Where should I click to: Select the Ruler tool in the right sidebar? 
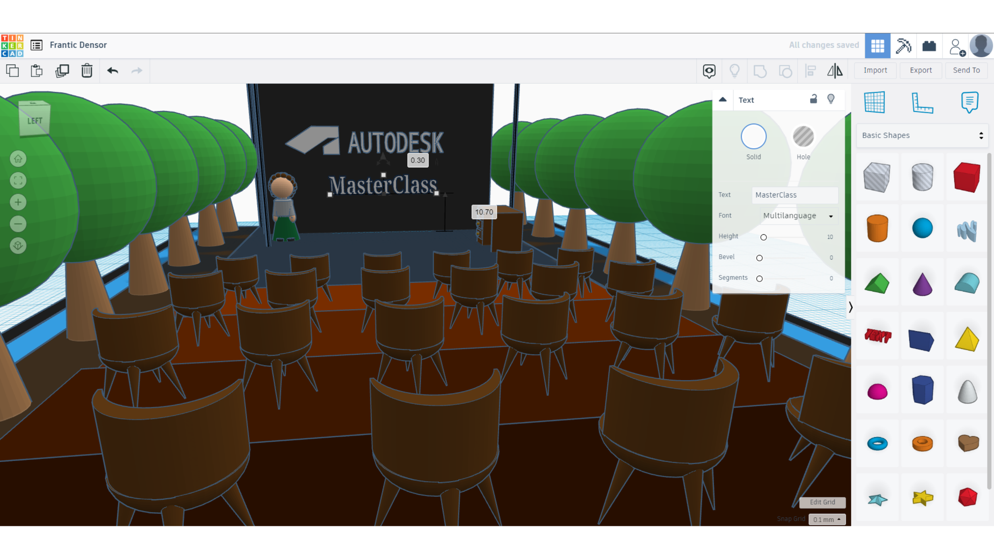pos(923,102)
